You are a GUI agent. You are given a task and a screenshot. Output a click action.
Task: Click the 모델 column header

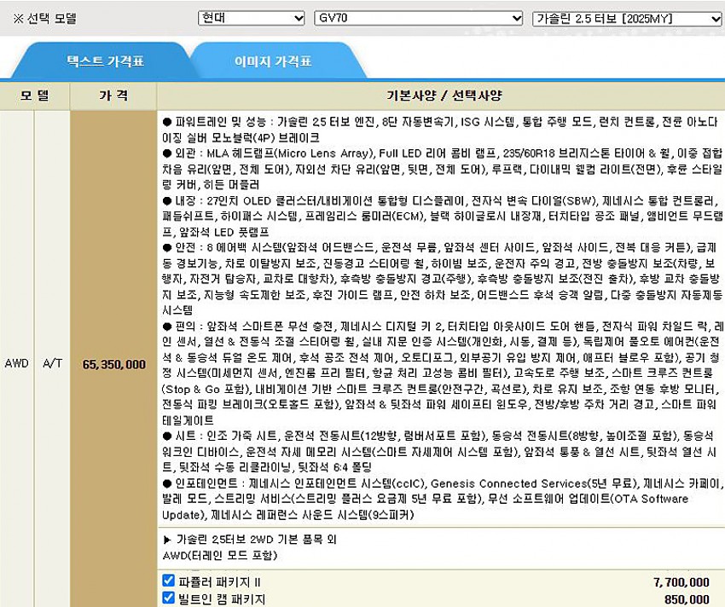pos(35,94)
